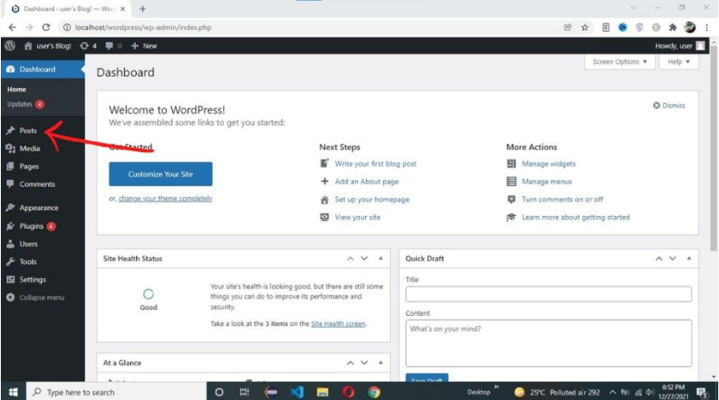Image resolution: width=719 pixels, height=400 pixels.
Task: Move At a Glance widget down
Action: coord(364,362)
